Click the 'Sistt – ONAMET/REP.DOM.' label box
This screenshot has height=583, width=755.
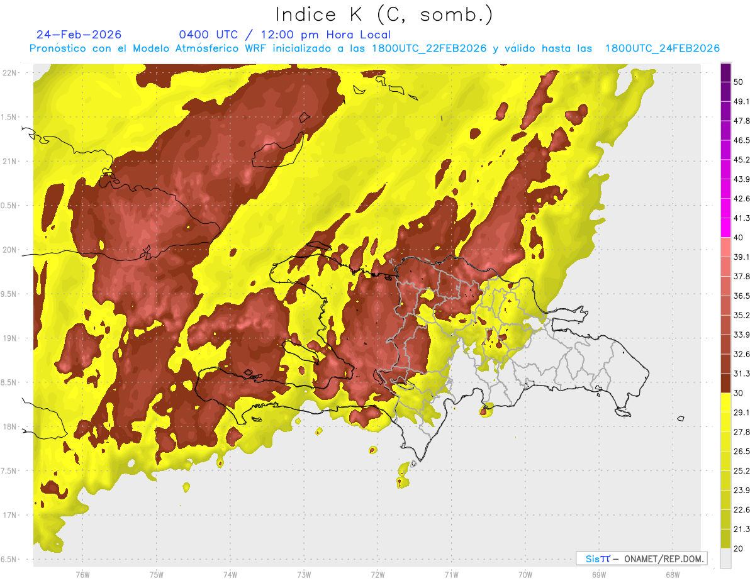tap(642, 558)
